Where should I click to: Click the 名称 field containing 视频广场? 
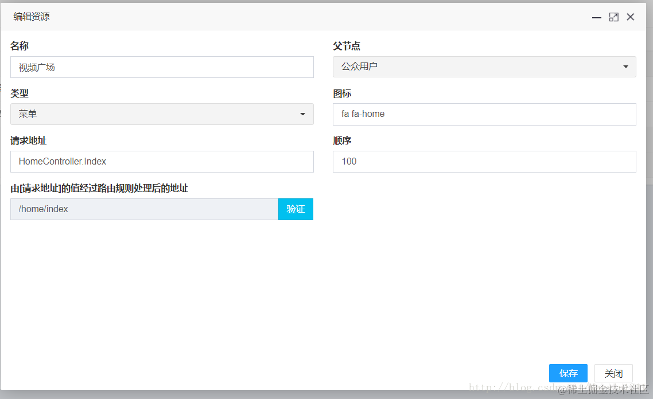point(162,67)
